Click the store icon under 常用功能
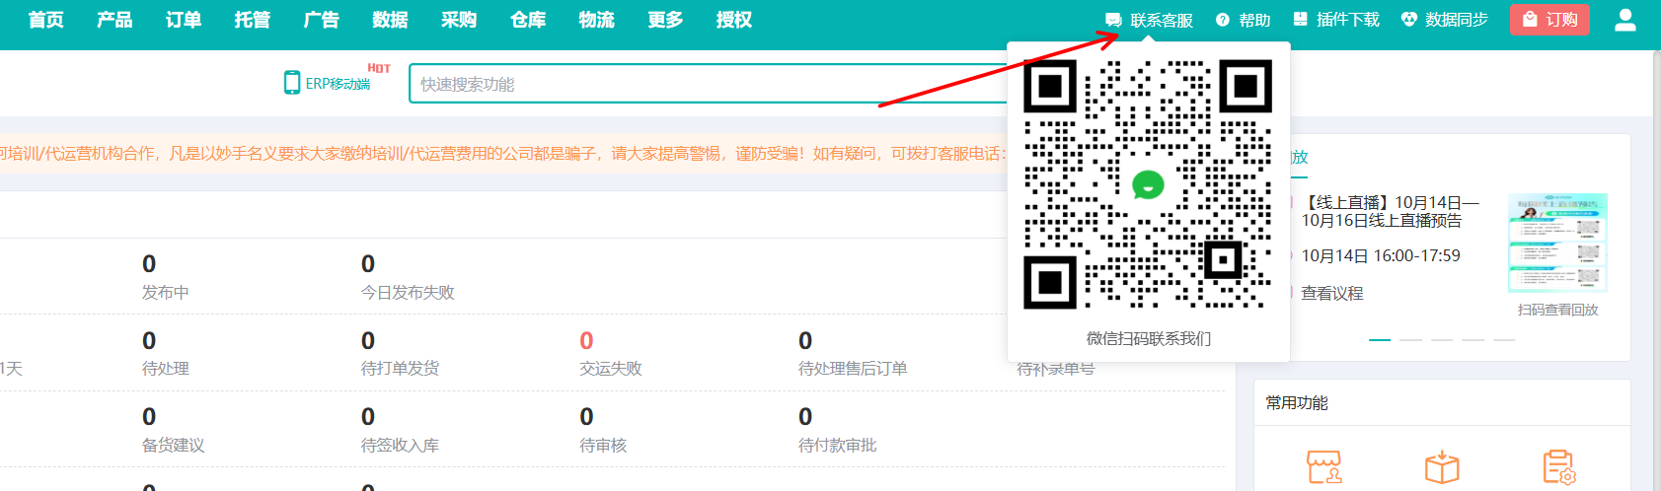Image resolution: width=1661 pixels, height=491 pixels. 1323,467
